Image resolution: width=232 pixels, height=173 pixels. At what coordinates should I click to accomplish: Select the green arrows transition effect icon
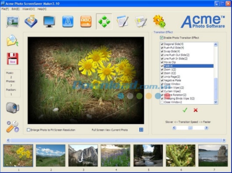[x=104, y=21]
